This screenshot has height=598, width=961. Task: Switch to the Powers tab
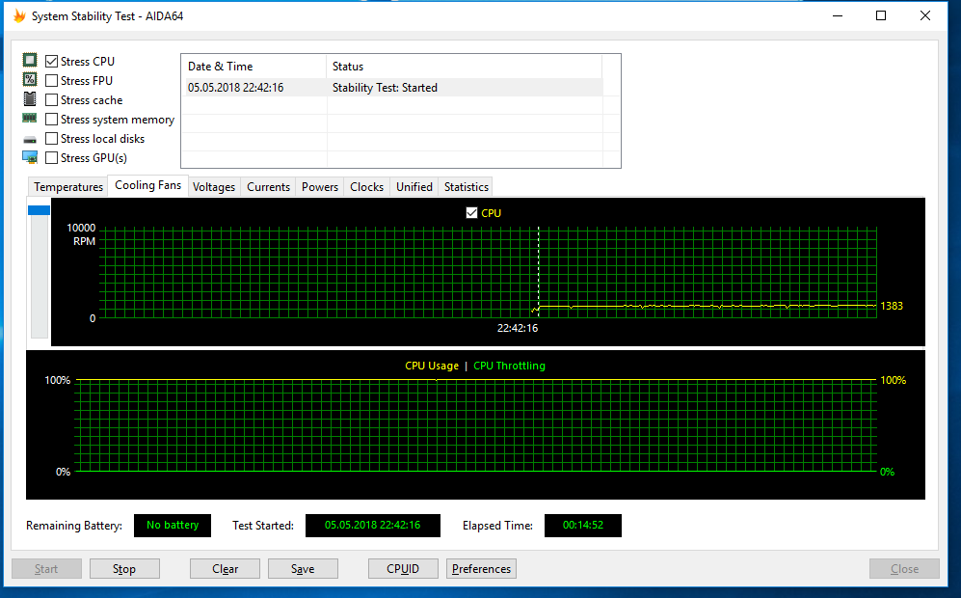[x=319, y=187]
